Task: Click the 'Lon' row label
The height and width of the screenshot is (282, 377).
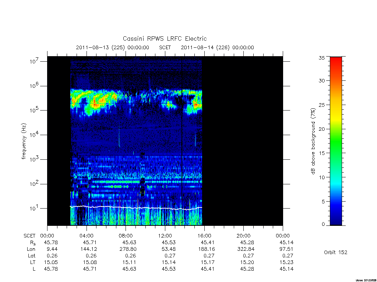Action: [31, 249]
